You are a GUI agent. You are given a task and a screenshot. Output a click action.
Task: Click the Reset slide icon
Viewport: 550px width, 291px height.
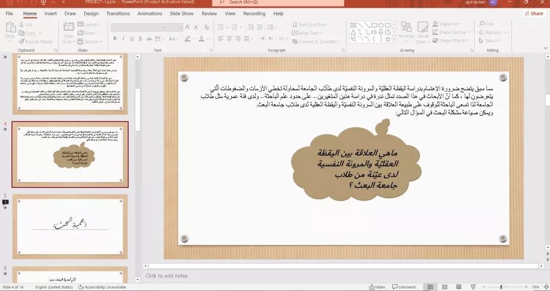point(80,33)
